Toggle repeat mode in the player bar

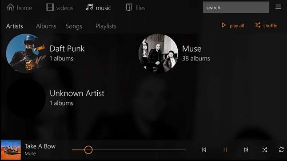tap(281, 149)
